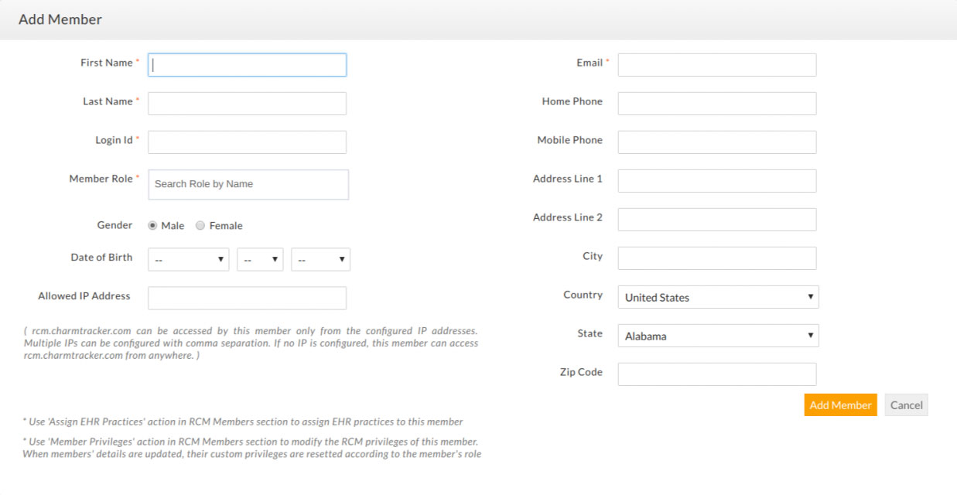Focus the Address Line 1 field
The height and width of the screenshot is (495, 957).
[x=716, y=181]
